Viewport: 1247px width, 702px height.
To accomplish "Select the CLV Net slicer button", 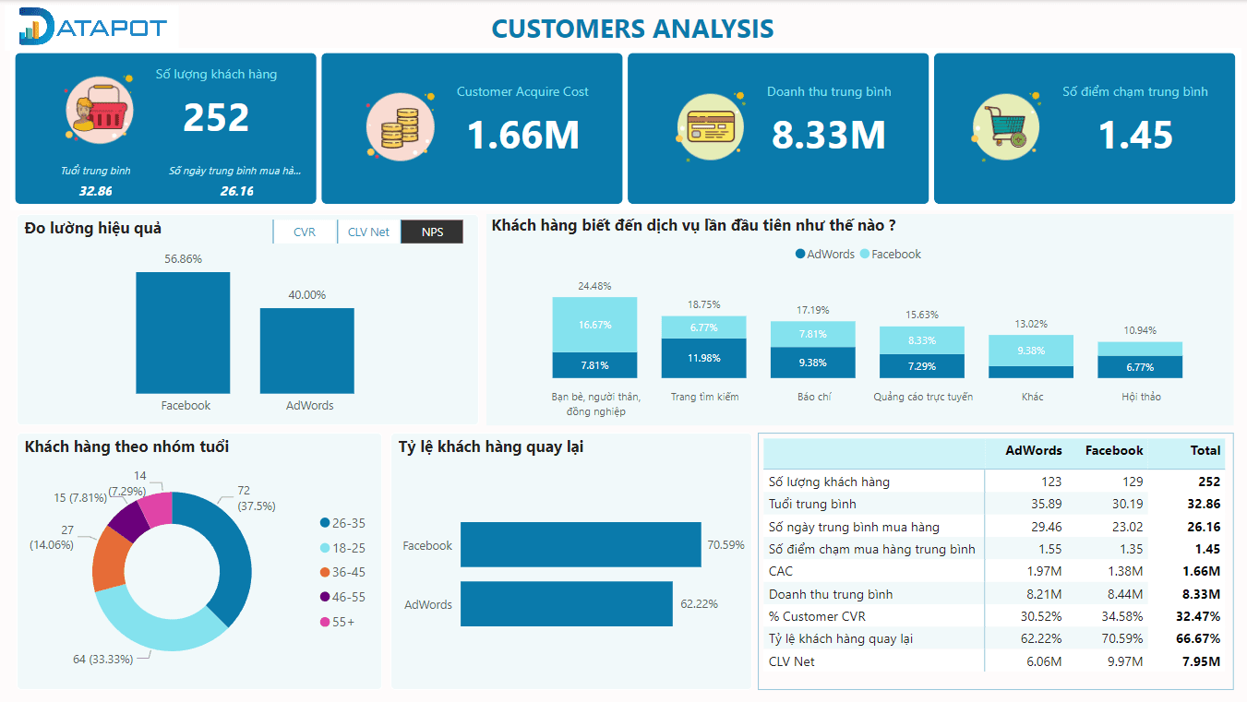I will pyautogui.click(x=368, y=232).
